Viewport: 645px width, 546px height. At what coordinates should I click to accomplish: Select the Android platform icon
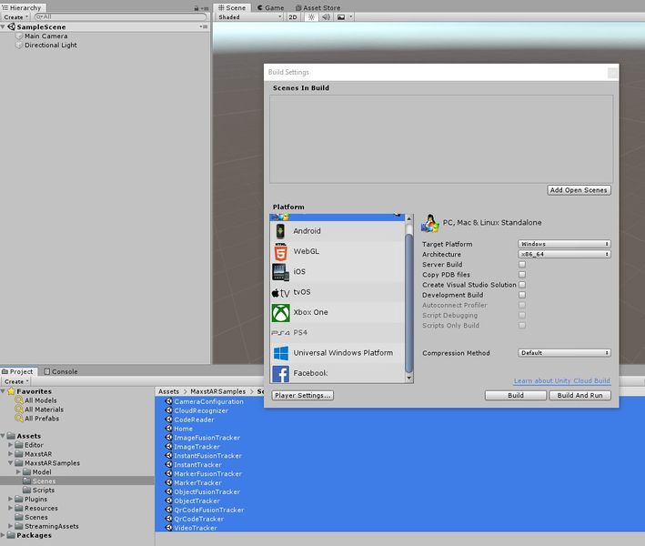[280, 231]
